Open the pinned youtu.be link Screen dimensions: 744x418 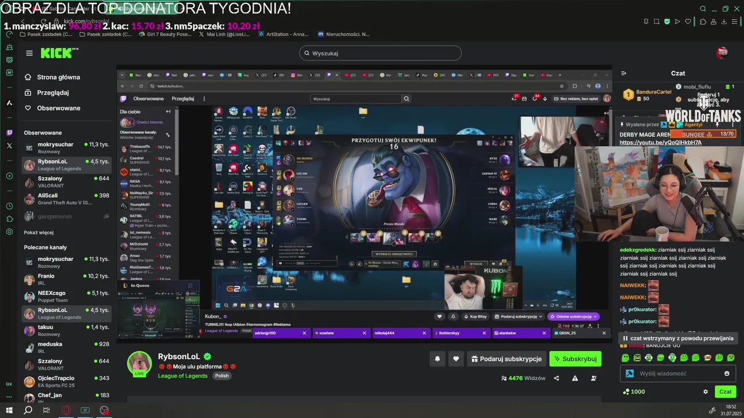coord(660,142)
